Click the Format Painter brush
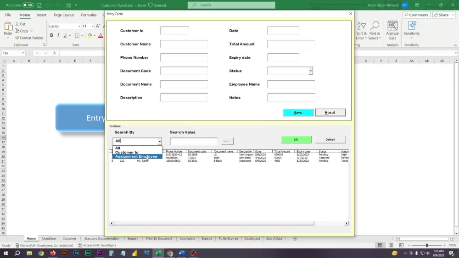Viewport: 459px width, 258px height. [17, 38]
